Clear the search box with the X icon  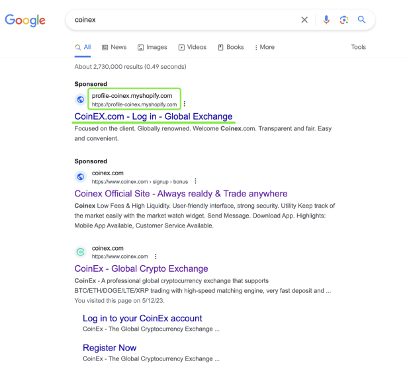point(304,20)
